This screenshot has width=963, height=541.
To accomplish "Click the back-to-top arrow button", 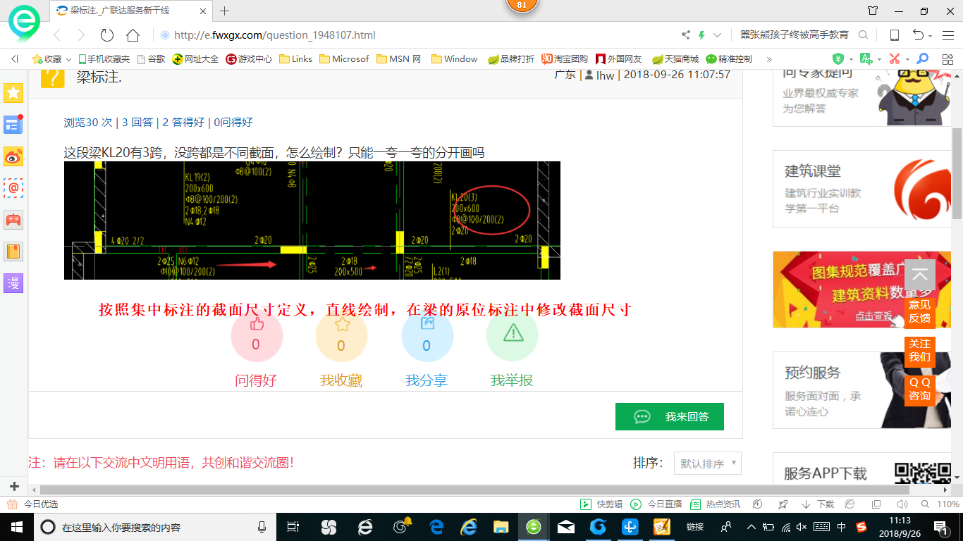I will coord(919,275).
